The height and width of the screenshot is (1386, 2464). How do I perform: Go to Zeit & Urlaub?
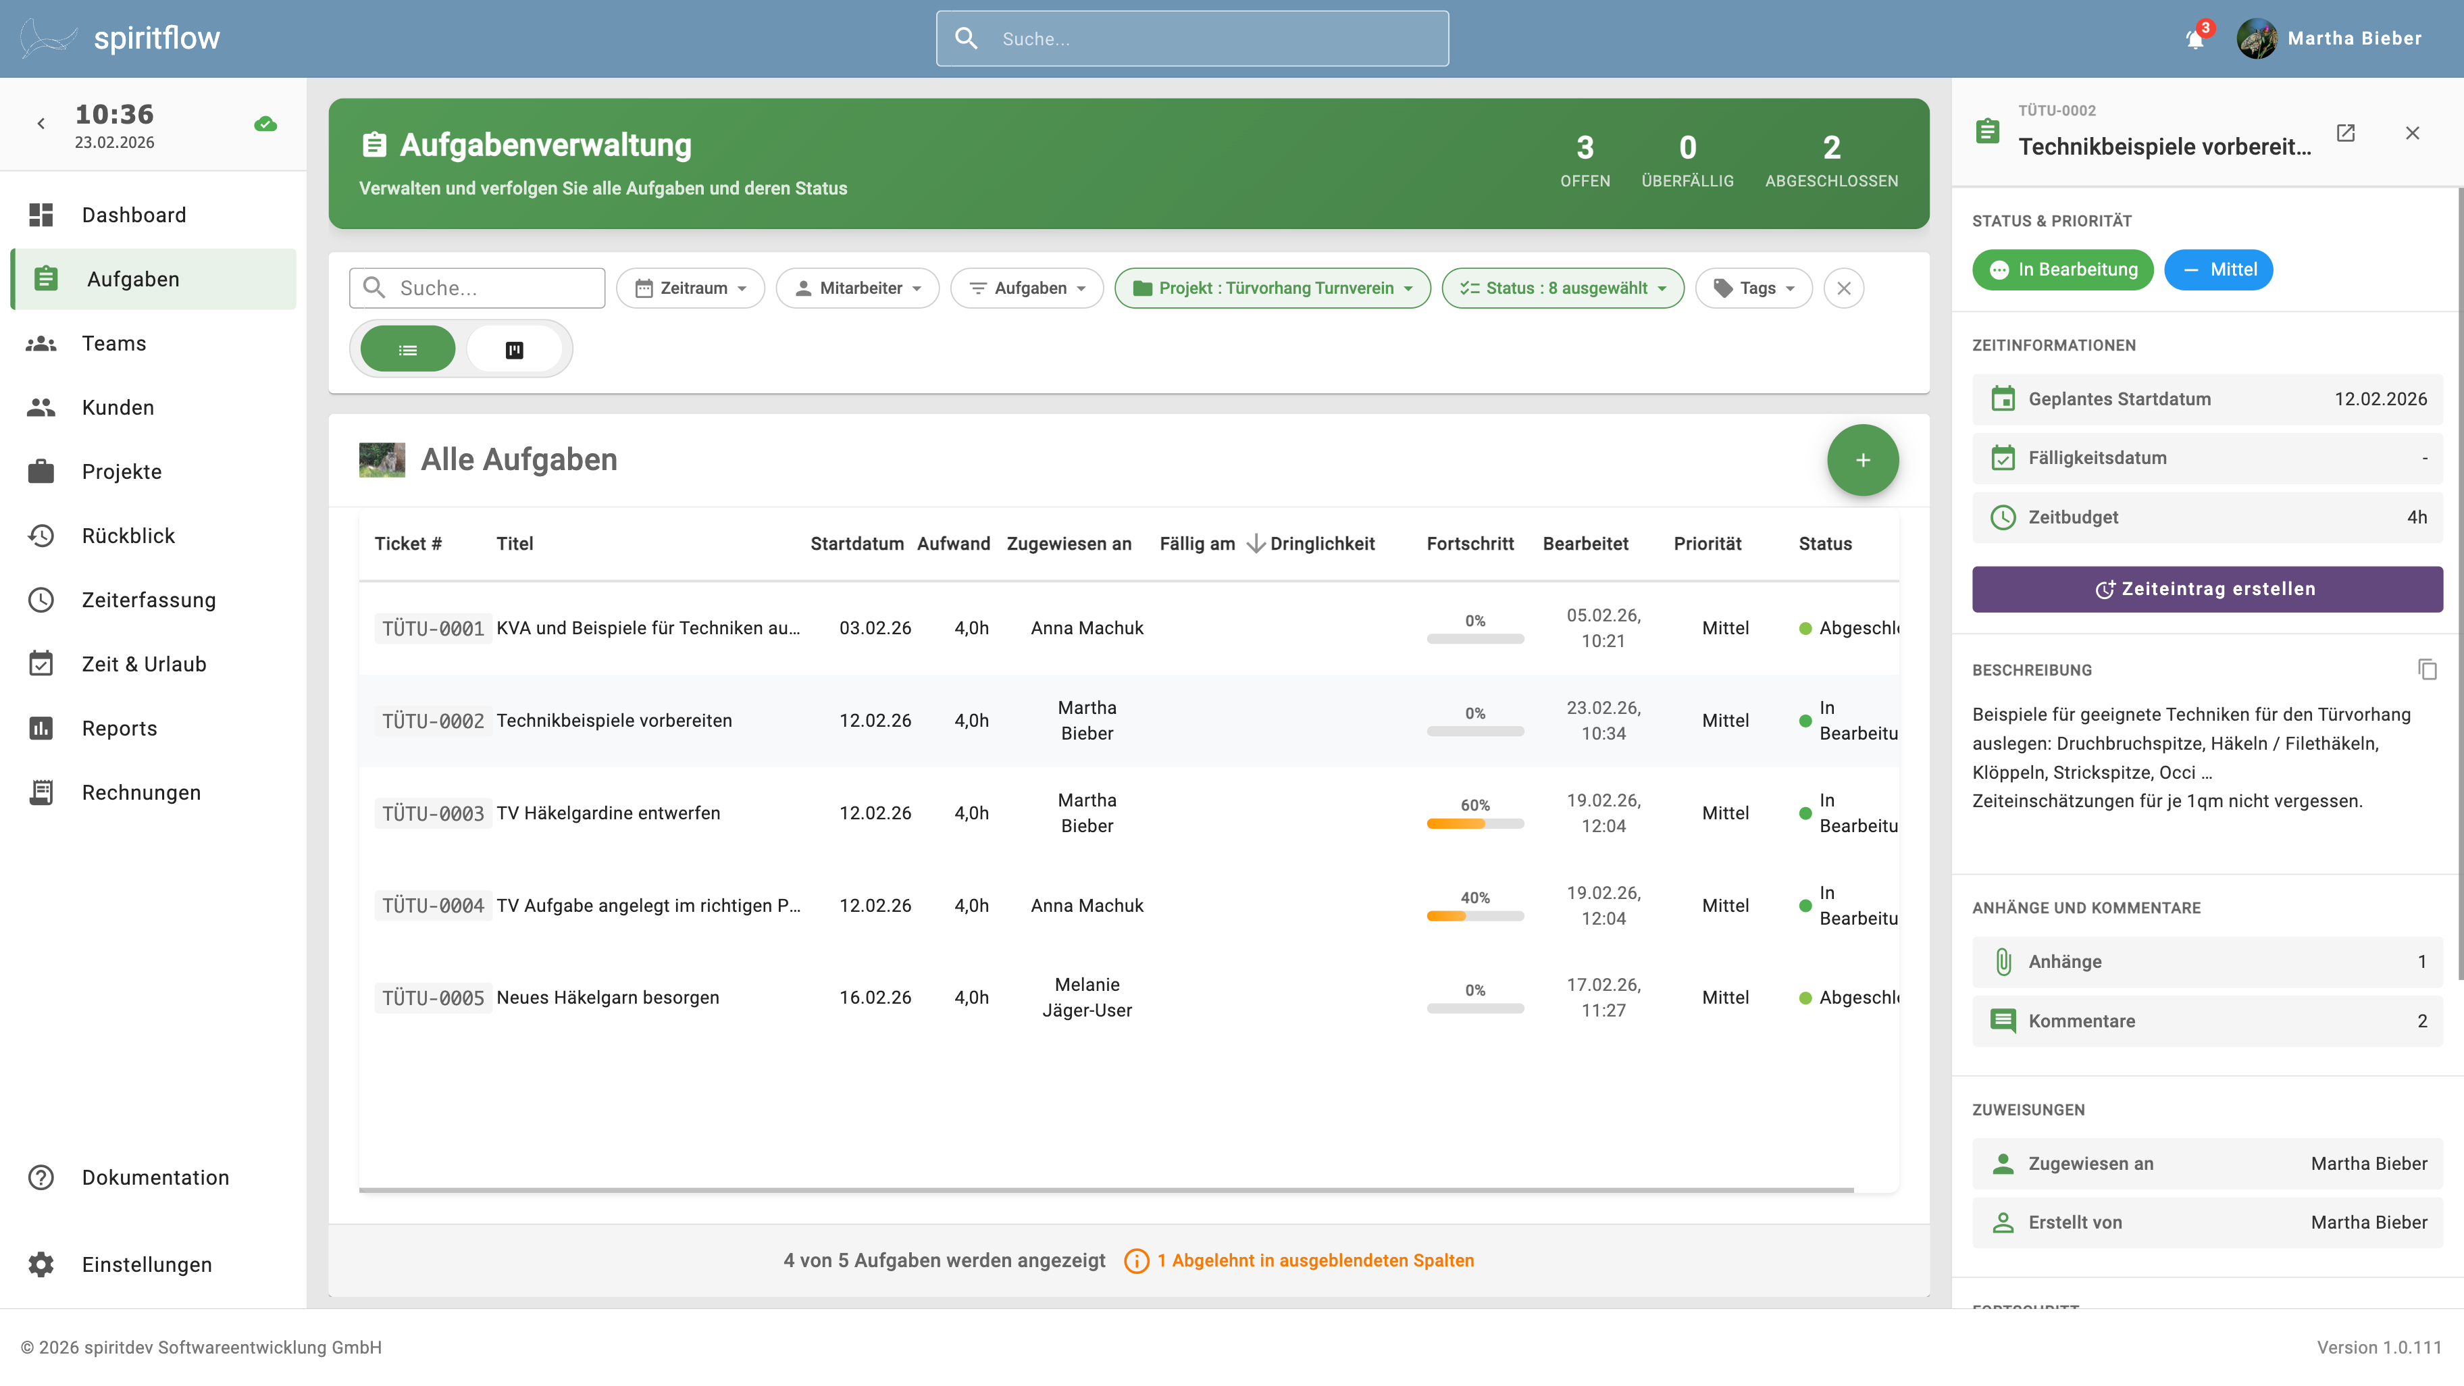click(x=153, y=664)
